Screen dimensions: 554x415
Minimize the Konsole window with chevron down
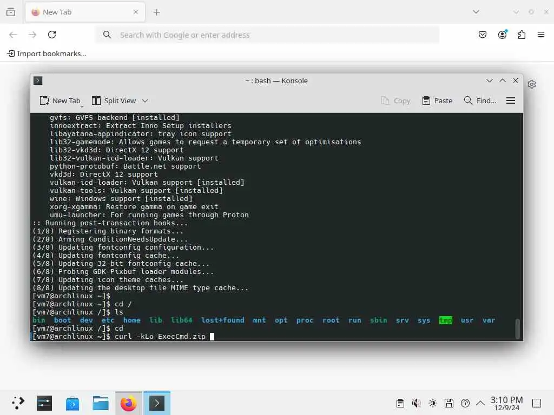click(x=489, y=81)
